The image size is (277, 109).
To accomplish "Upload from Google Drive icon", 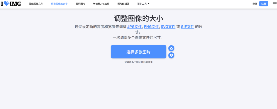I will pos(171,48).
